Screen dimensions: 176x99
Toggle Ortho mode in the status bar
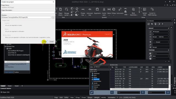(66, 98)
